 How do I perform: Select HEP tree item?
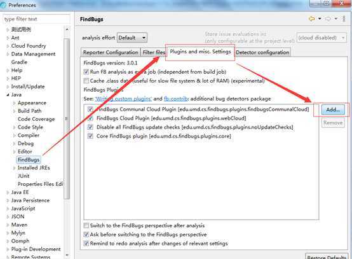click(x=16, y=78)
